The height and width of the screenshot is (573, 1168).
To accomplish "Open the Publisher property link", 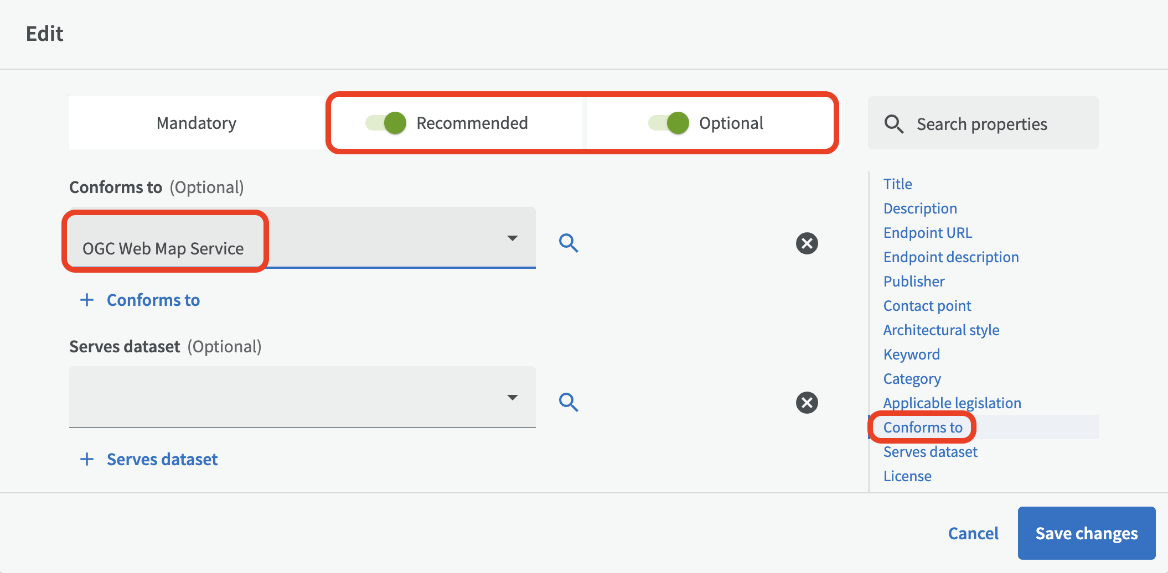I will click(914, 282).
